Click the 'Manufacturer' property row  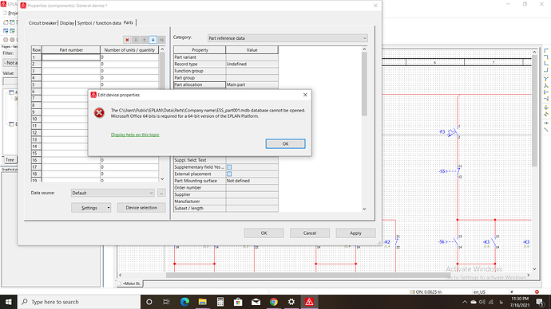click(226, 201)
